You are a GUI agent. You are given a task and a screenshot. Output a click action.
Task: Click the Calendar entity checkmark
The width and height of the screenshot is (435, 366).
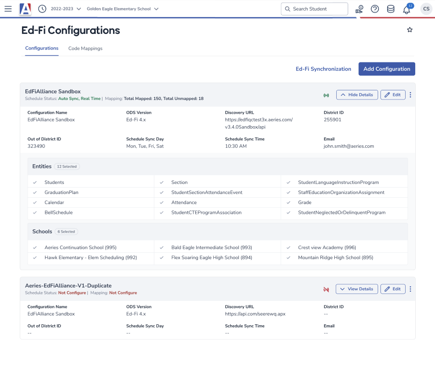[x=35, y=203]
